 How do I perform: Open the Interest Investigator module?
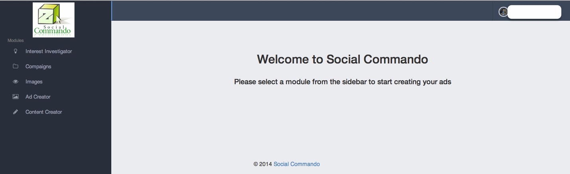pyautogui.click(x=49, y=51)
